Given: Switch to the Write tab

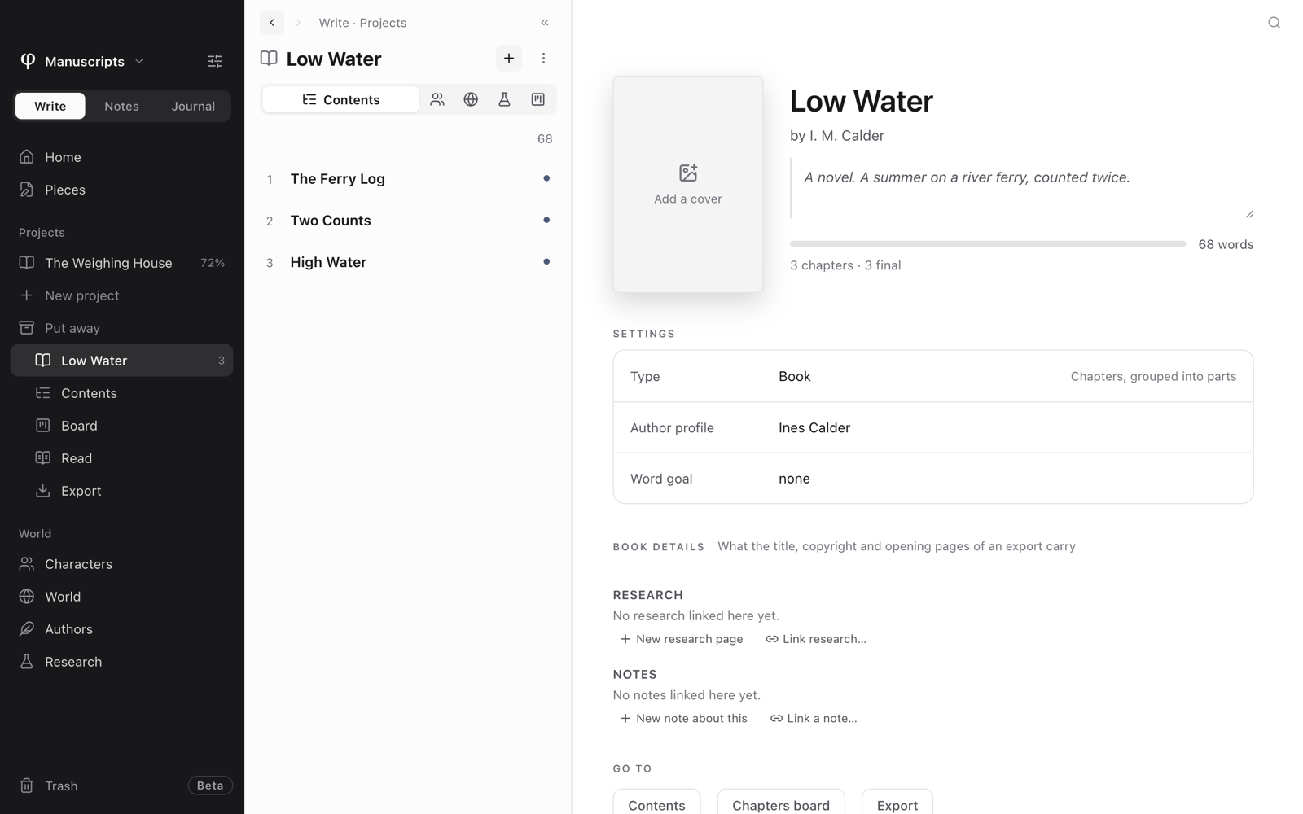Looking at the screenshot, I should [x=50, y=106].
